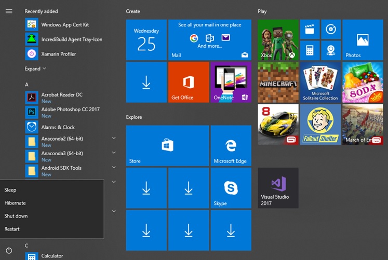Open the Movies & TV small tile
This screenshot has height=260, width=388.
coord(310,29)
